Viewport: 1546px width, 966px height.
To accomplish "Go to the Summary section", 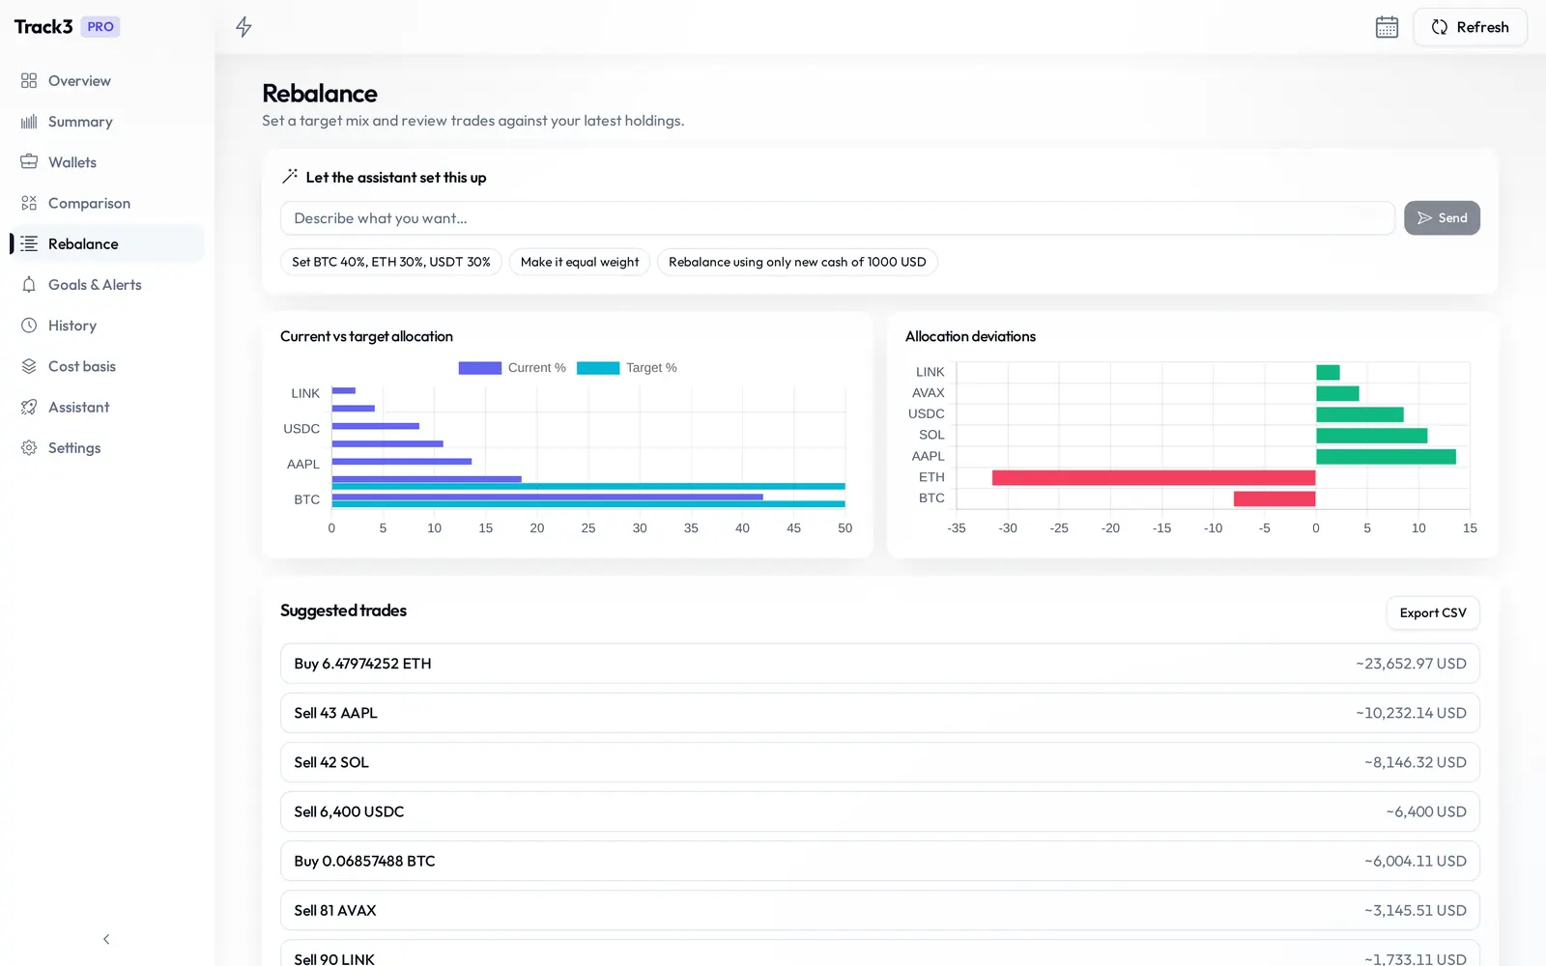I will pos(107,122).
